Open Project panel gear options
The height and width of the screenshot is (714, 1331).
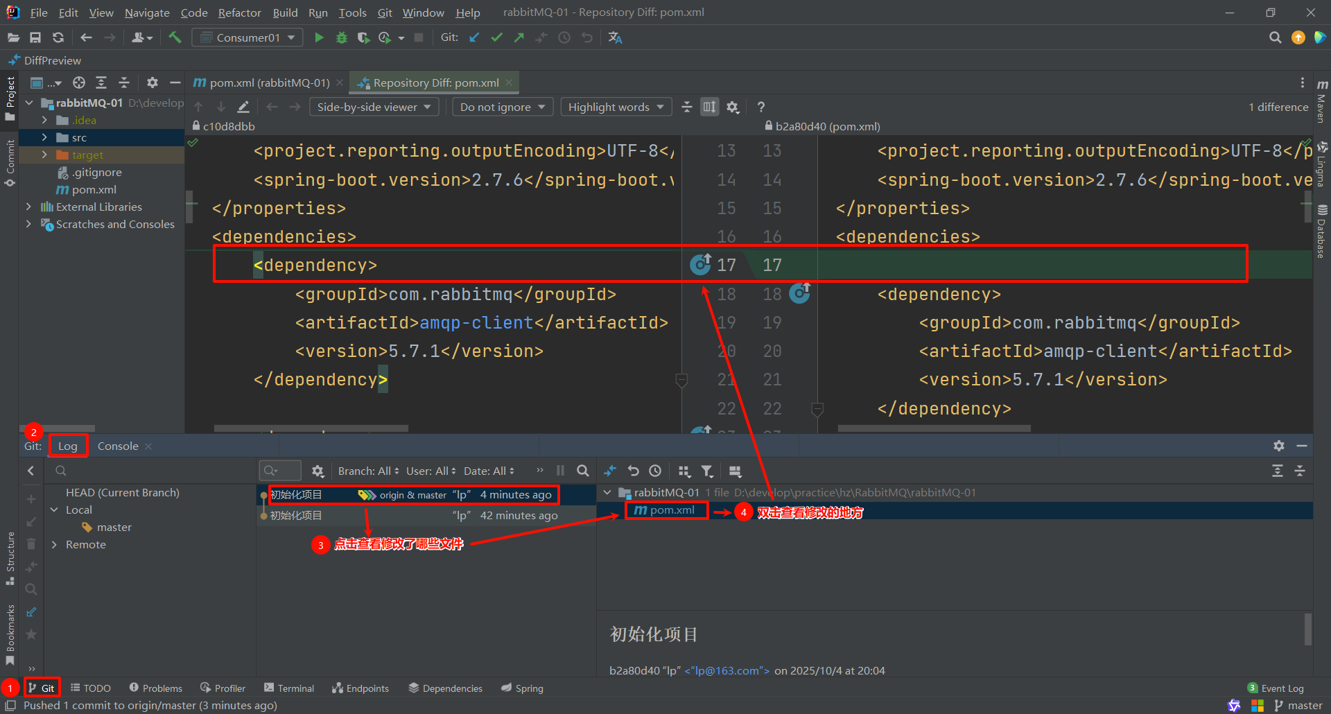point(153,82)
